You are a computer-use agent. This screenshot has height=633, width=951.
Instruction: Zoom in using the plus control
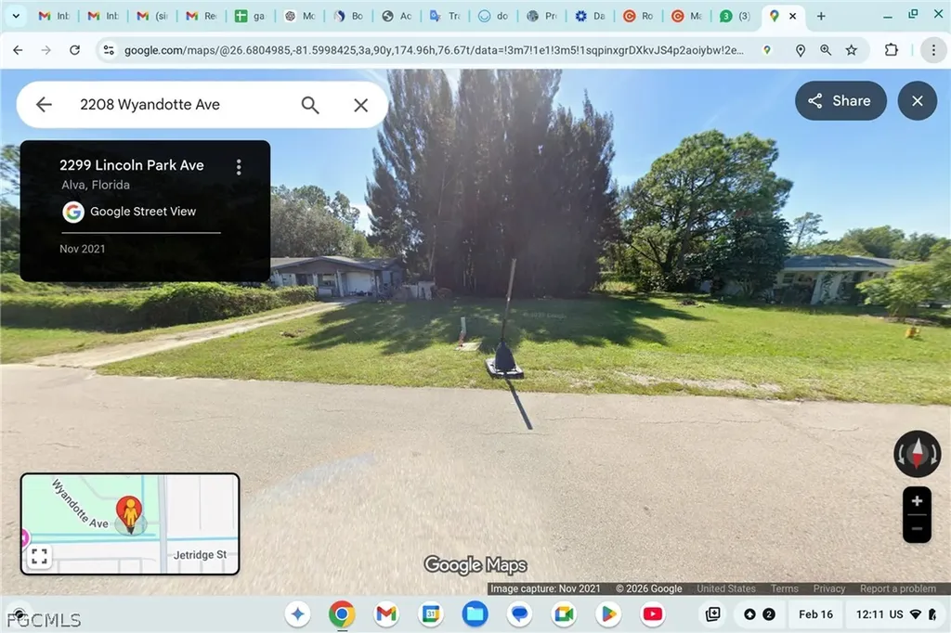[916, 499]
